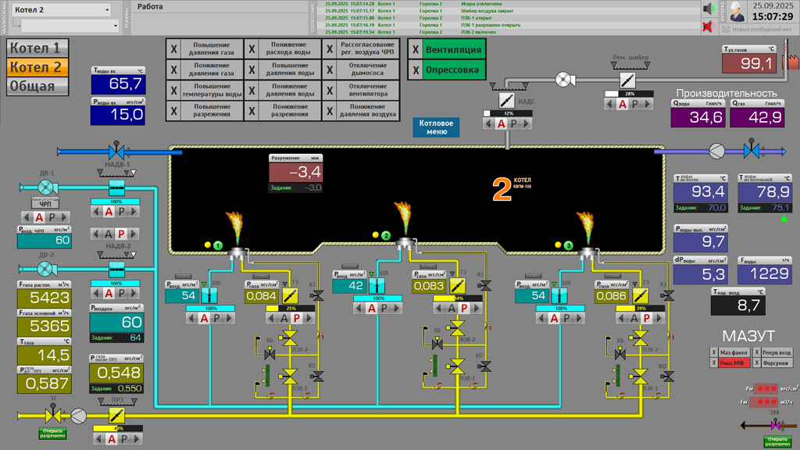800x450 pixels.
Task: Click the green Открыть разрешено button under ЗГ
Action: (x=52, y=434)
